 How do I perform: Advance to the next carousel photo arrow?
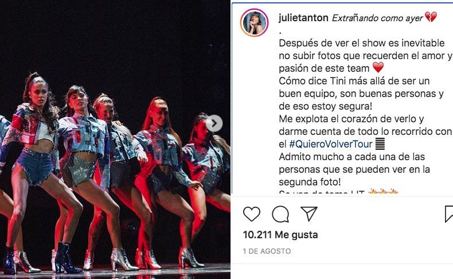point(214,123)
